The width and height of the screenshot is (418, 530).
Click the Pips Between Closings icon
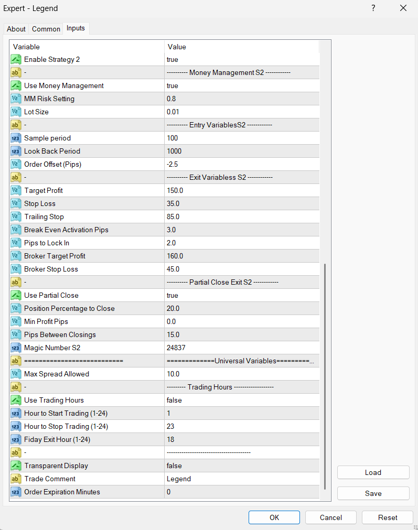tap(16, 334)
